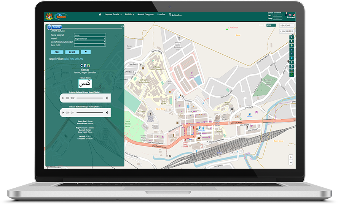This screenshot has width=338, height=204.
Task: Click the Pelawat user avatar icon
Action: coord(287,14)
